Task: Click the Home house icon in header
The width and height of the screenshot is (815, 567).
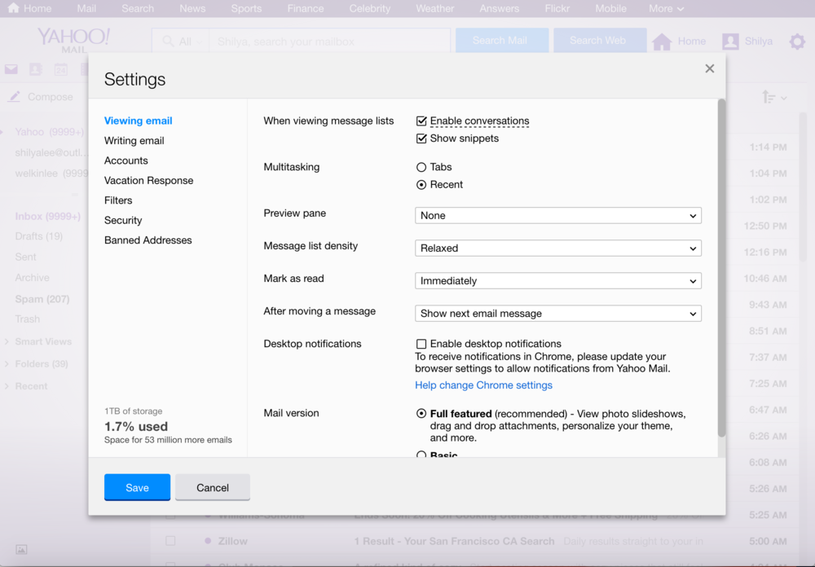Action: point(662,42)
